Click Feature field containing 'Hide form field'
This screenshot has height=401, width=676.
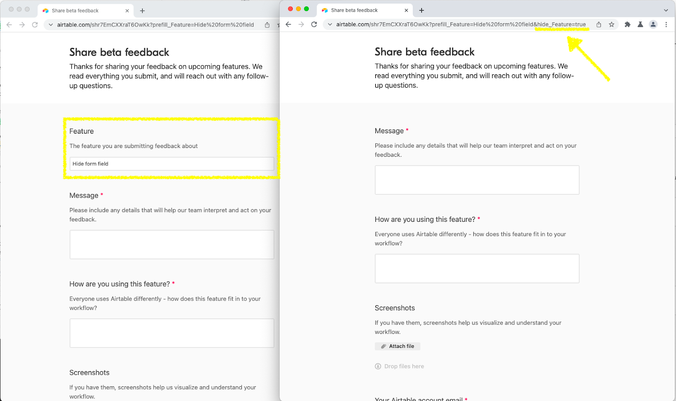coord(172,164)
